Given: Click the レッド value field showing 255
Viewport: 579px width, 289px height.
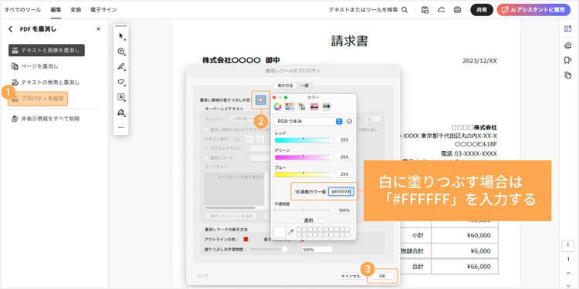Looking at the screenshot, I should pos(344,140).
